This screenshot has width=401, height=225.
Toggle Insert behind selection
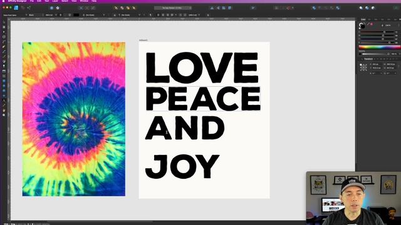click(x=361, y=8)
